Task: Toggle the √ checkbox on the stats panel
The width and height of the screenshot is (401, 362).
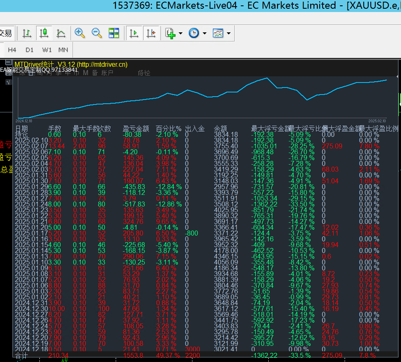Action: 8,82
